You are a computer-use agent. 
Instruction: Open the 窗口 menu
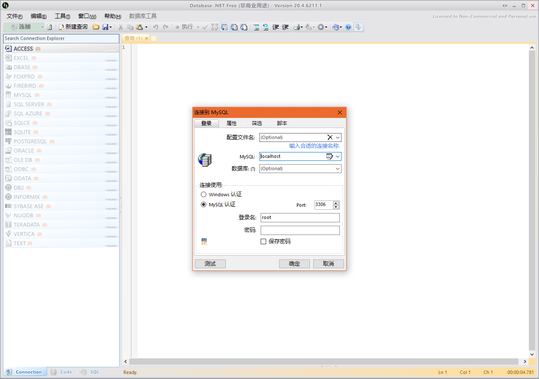(87, 16)
